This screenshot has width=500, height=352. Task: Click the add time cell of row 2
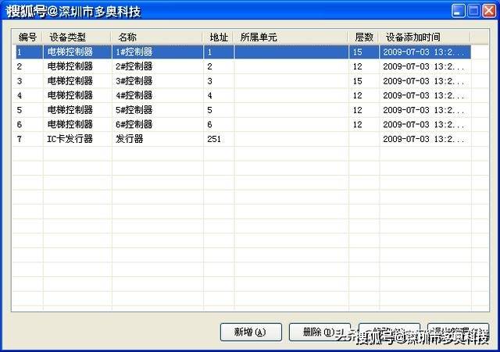coord(423,66)
